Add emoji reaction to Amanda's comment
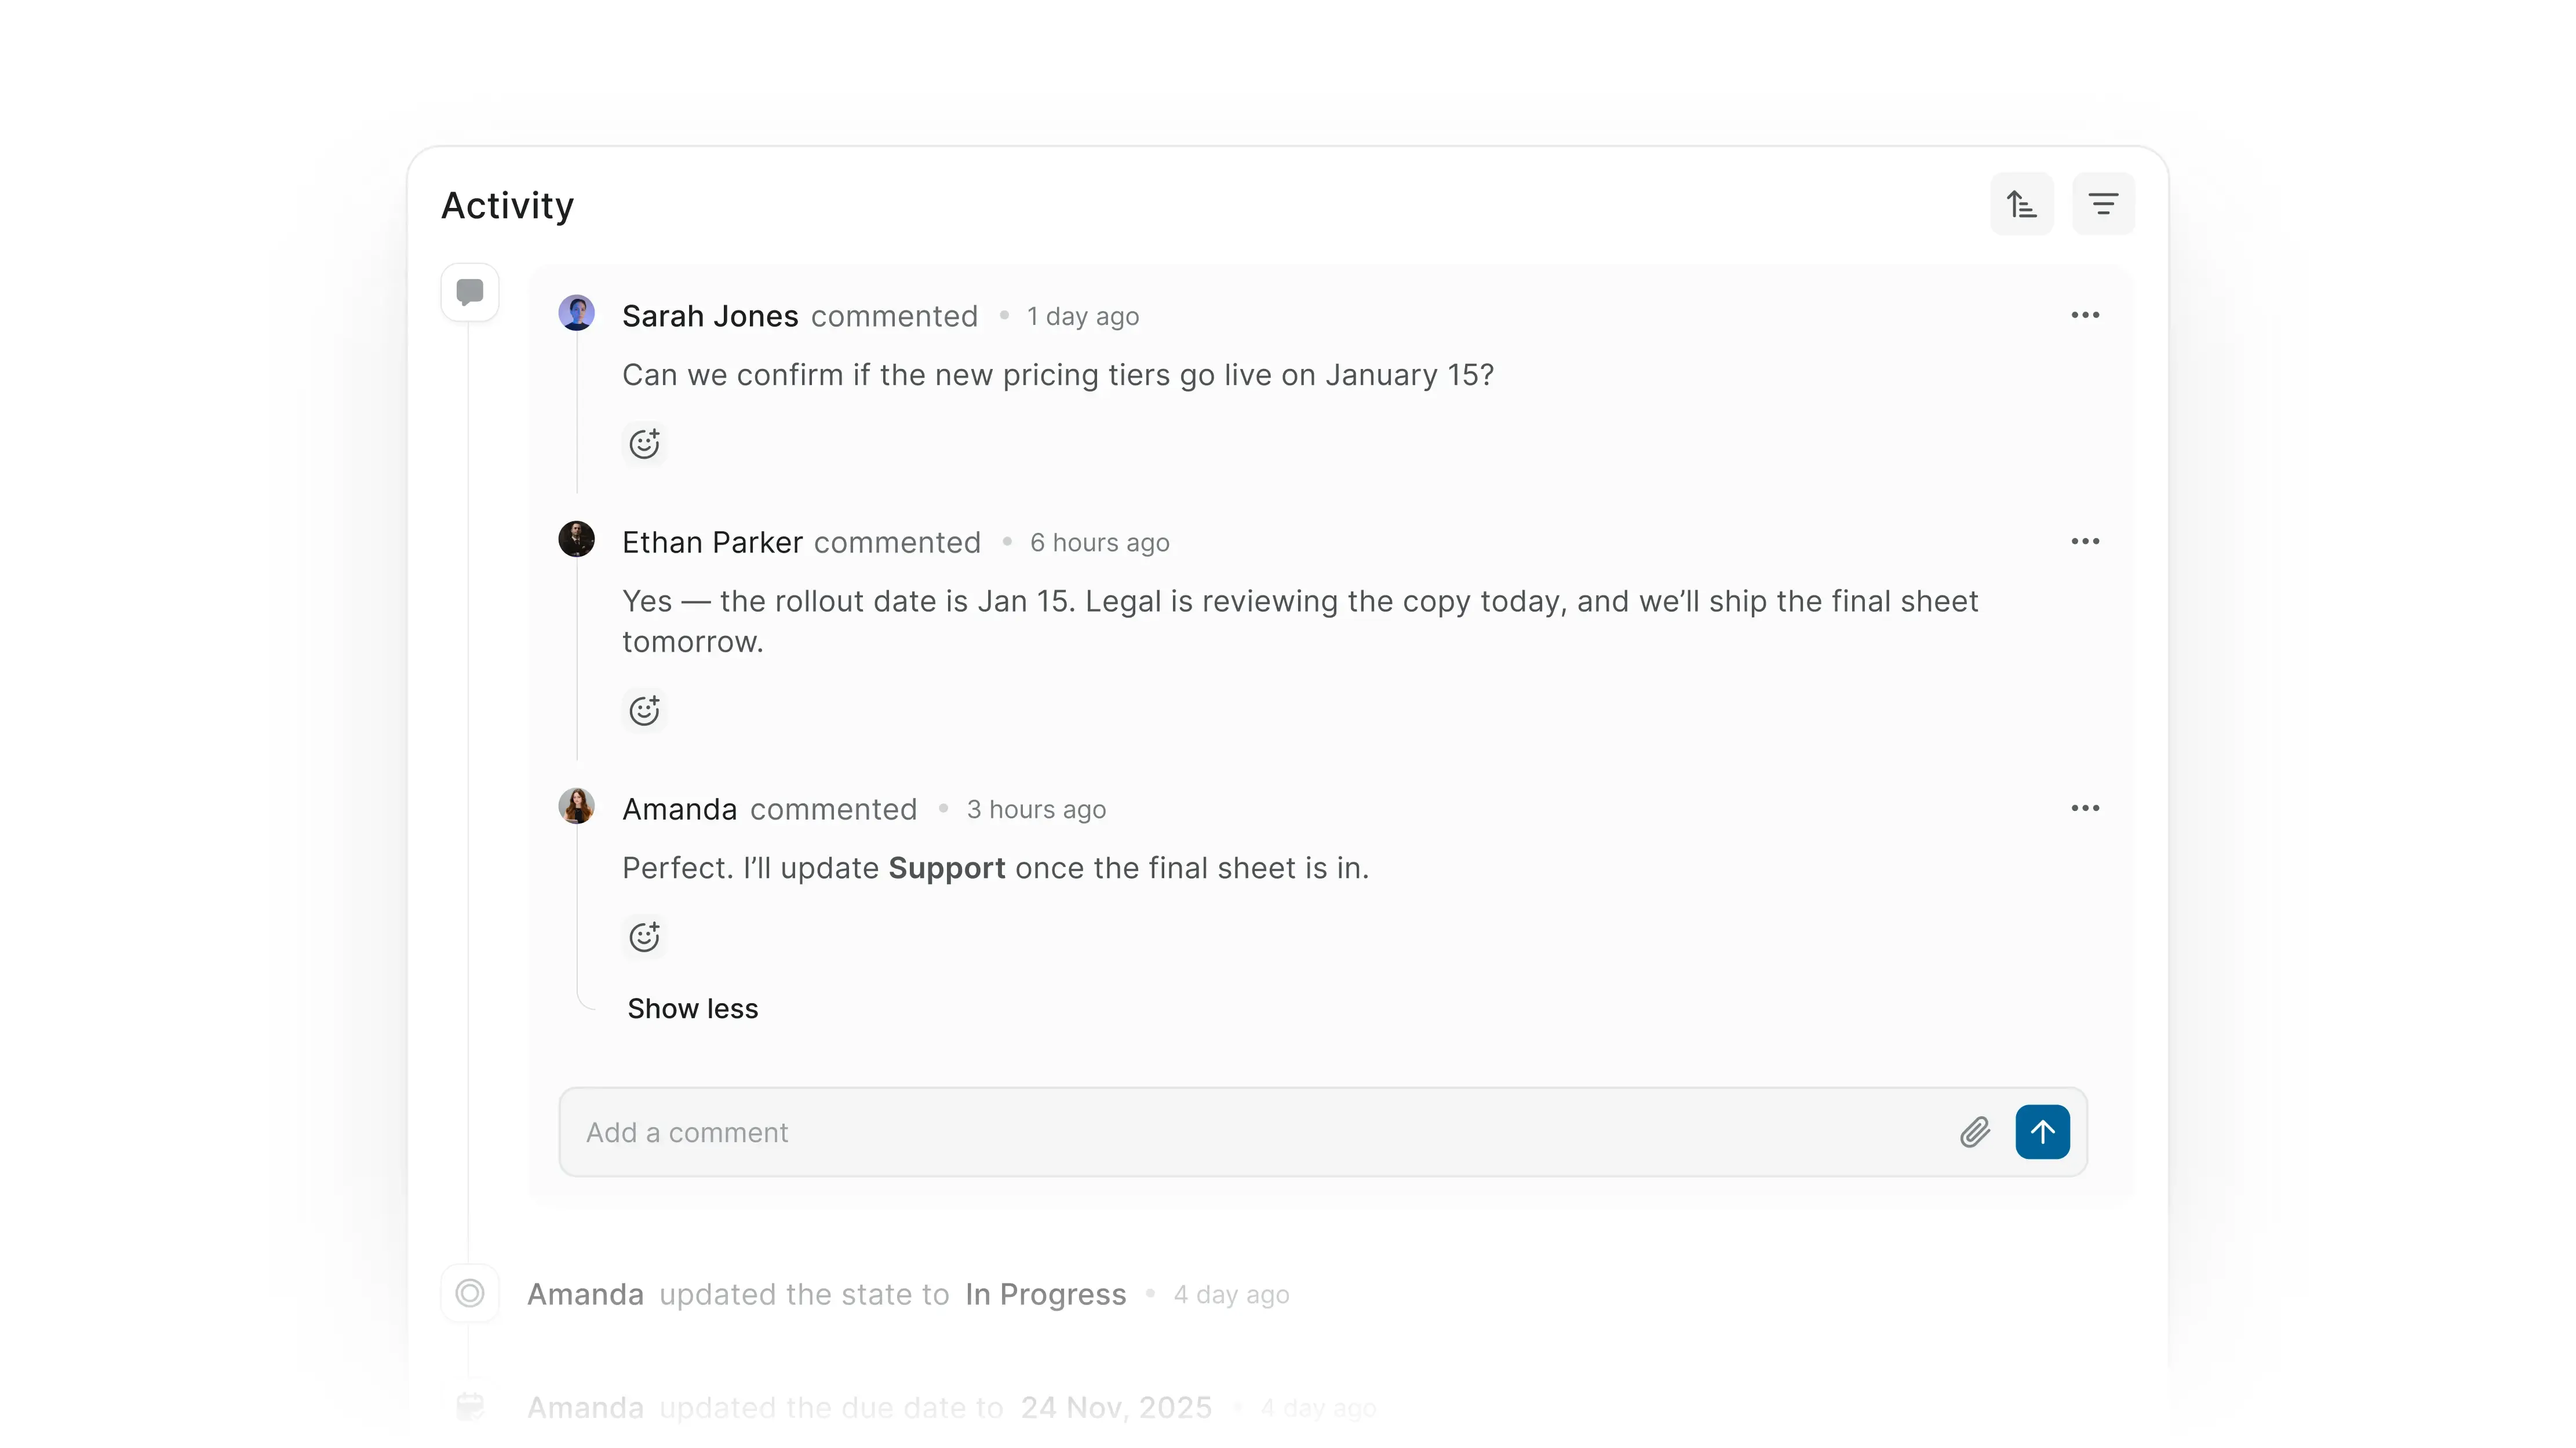This screenshot has height=1448, width=2576. point(645,937)
